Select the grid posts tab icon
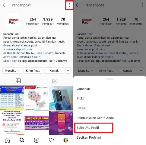 tap(18, 81)
